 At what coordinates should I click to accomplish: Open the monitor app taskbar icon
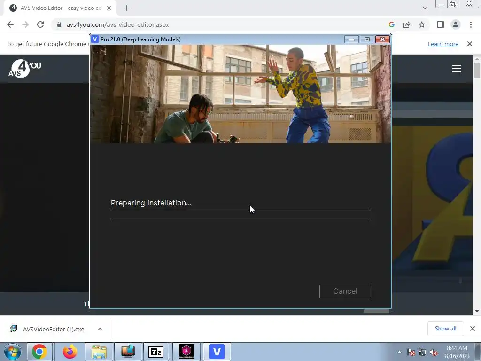128,352
